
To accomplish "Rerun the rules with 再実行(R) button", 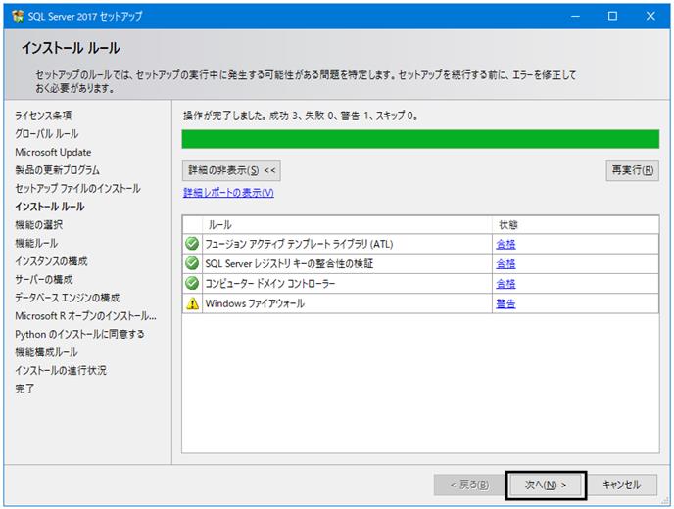I will [x=632, y=170].
